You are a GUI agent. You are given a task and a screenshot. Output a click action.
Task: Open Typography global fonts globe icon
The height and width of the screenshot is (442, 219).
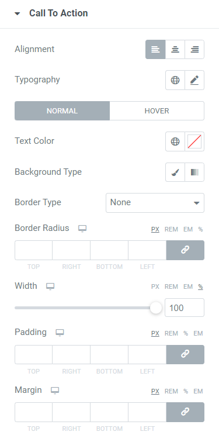175,80
